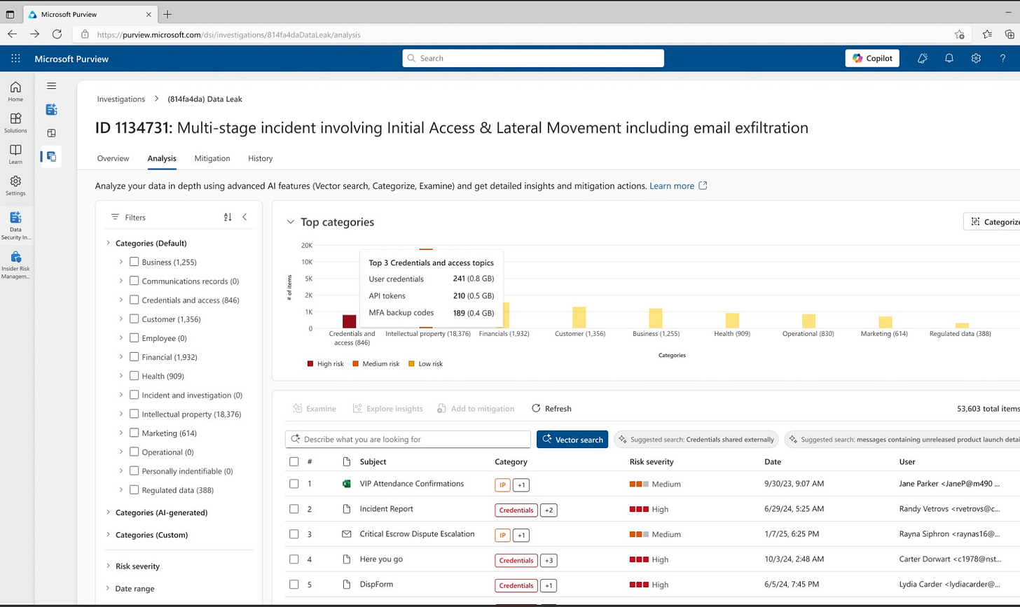Click the notifications bell icon
This screenshot has height=607, width=1020.
[949, 59]
